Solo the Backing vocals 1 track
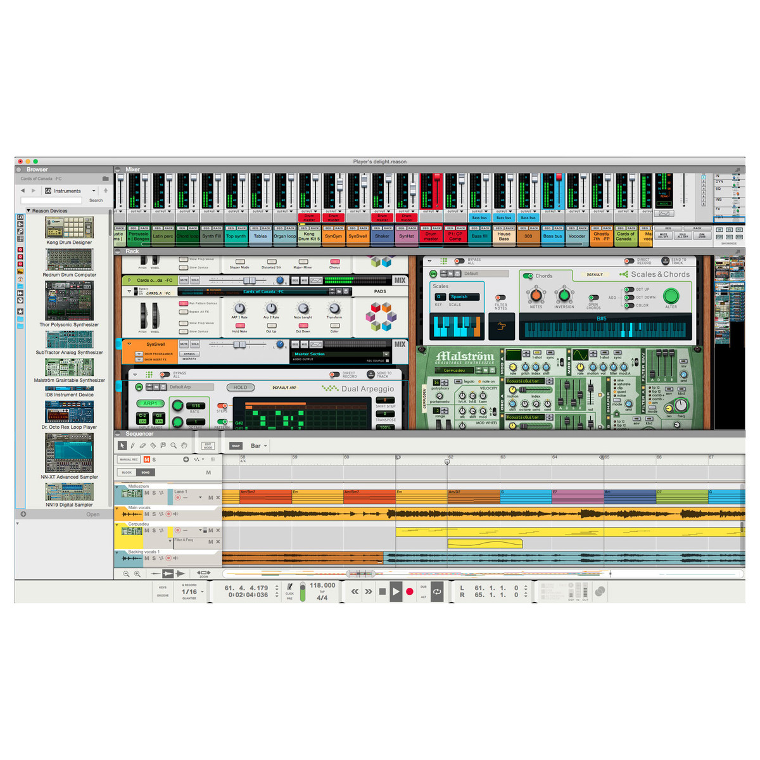The image size is (760, 760). click(x=154, y=558)
